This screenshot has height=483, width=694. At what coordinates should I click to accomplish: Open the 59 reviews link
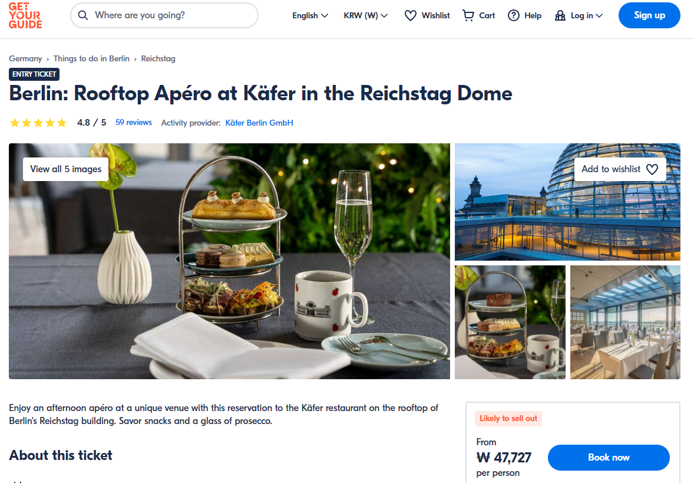pyautogui.click(x=134, y=122)
